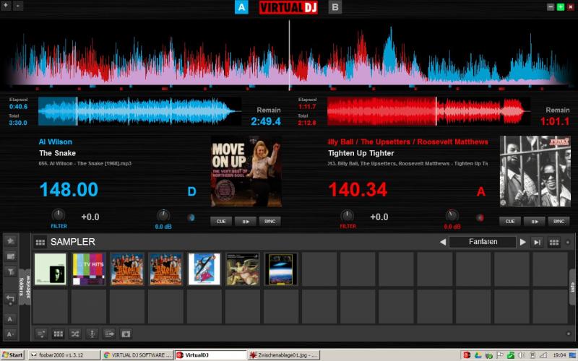Click deck B remaining time 1:01.1
The image size is (578, 361).
tap(555, 121)
